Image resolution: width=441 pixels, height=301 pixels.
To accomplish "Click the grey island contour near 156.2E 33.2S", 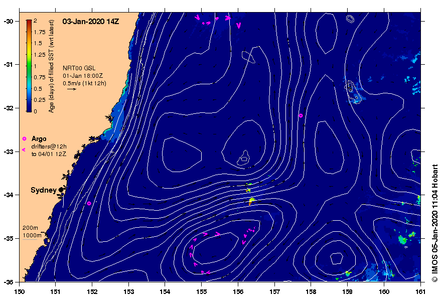I will pos(243,158).
